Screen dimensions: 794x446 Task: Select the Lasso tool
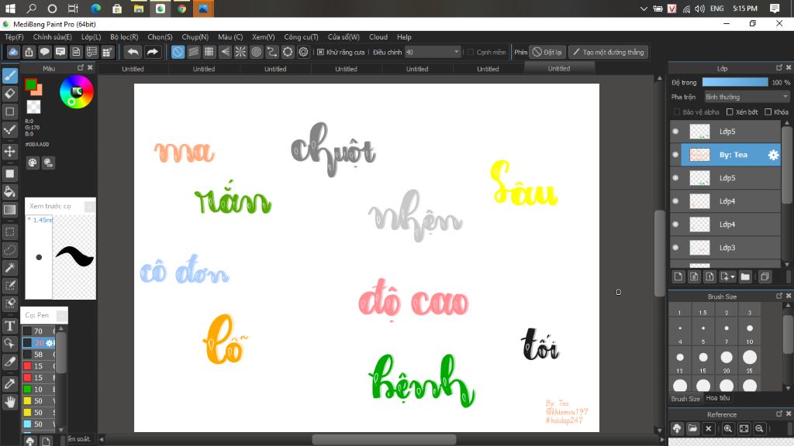pos(9,250)
